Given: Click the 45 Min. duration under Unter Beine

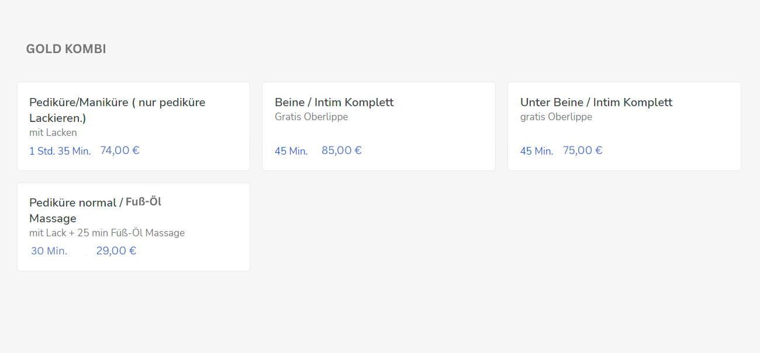Looking at the screenshot, I should click(x=537, y=151).
